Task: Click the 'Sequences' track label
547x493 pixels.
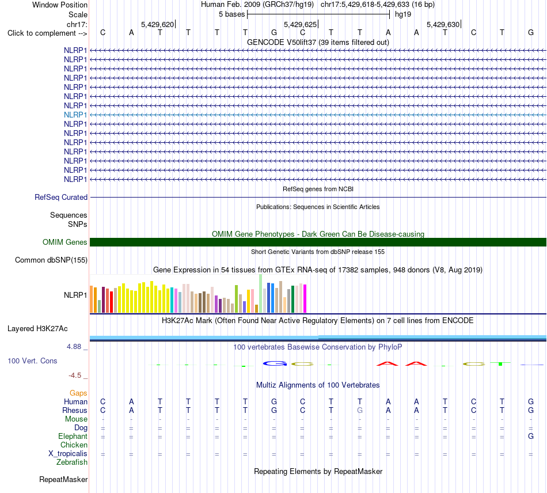Action: 69,215
